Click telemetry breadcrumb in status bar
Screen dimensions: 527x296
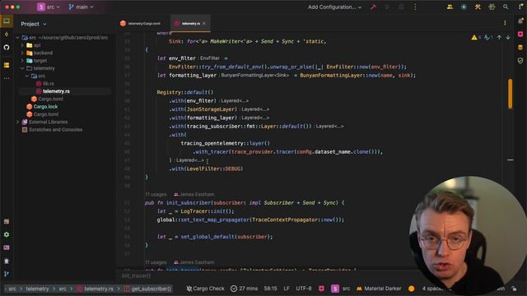coord(37,289)
